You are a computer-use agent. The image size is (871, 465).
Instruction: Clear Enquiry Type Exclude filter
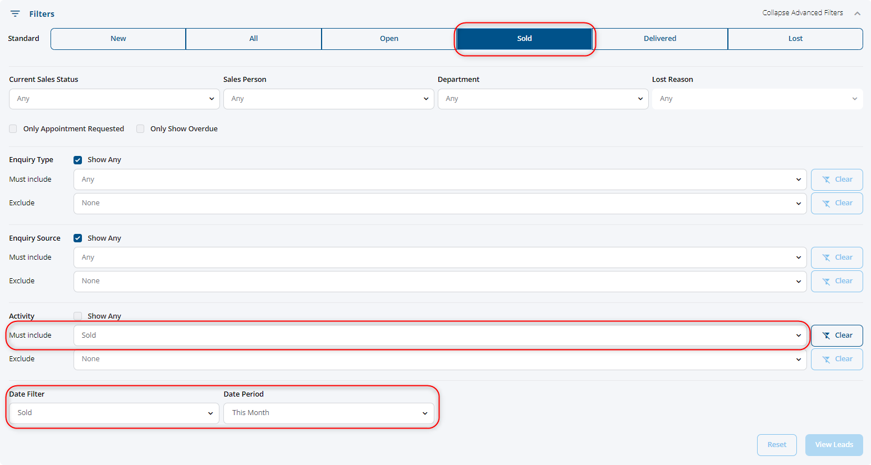(837, 203)
